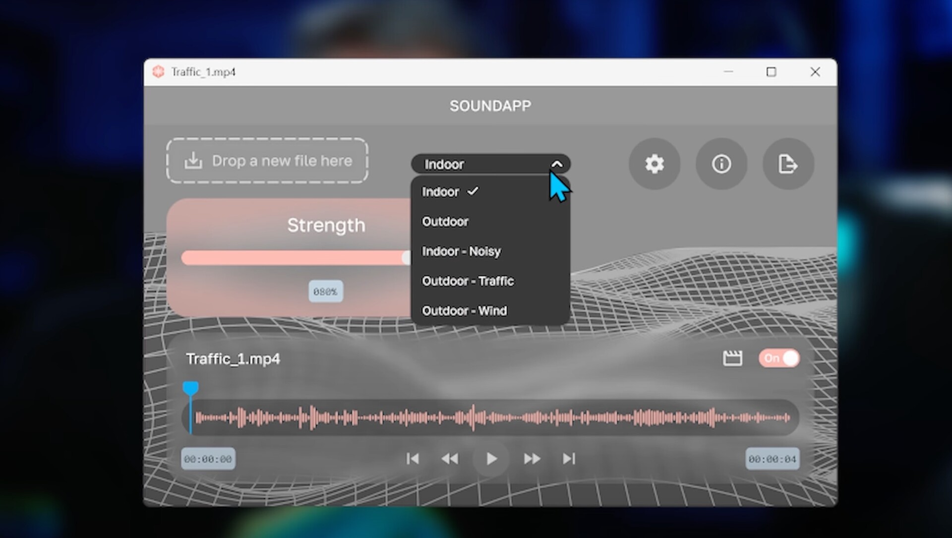The width and height of the screenshot is (952, 538).
Task: Click the 080% strength value field
Action: [325, 292]
